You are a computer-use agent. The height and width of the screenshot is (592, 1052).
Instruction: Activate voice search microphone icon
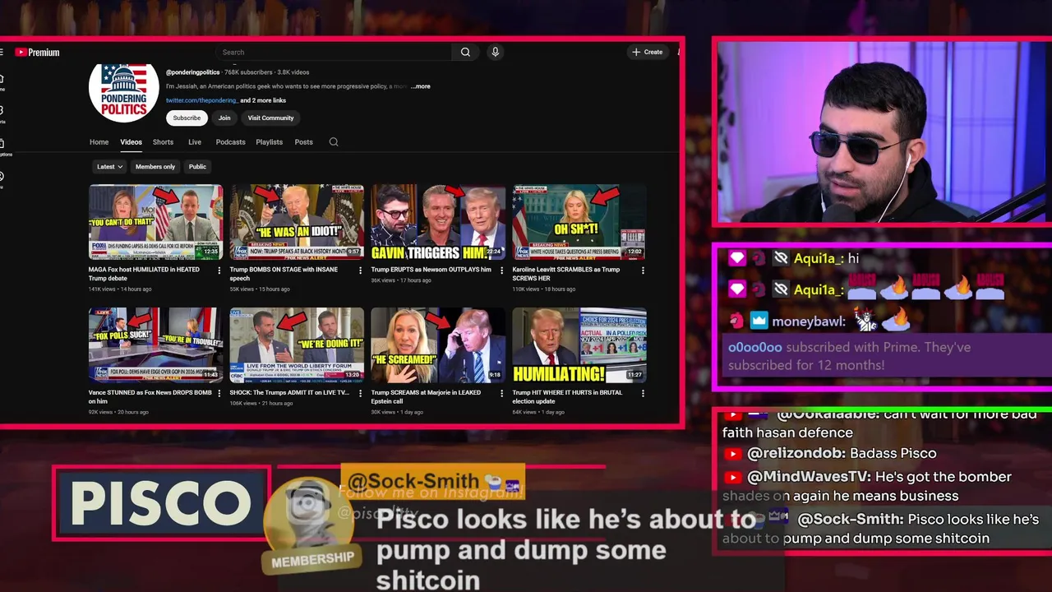pyautogui.click(x=495, y=52)
